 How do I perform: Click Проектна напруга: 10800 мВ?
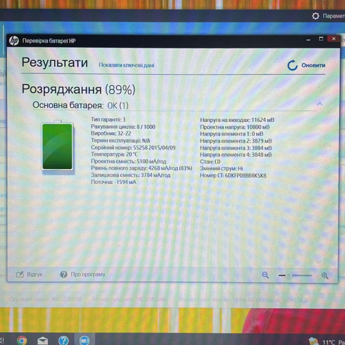[235, 127]
